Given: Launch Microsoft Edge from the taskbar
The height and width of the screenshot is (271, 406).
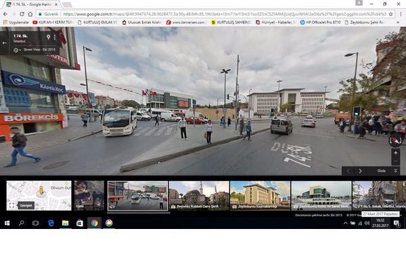Looking at the screenshot, I should click(x=51, y=223).
